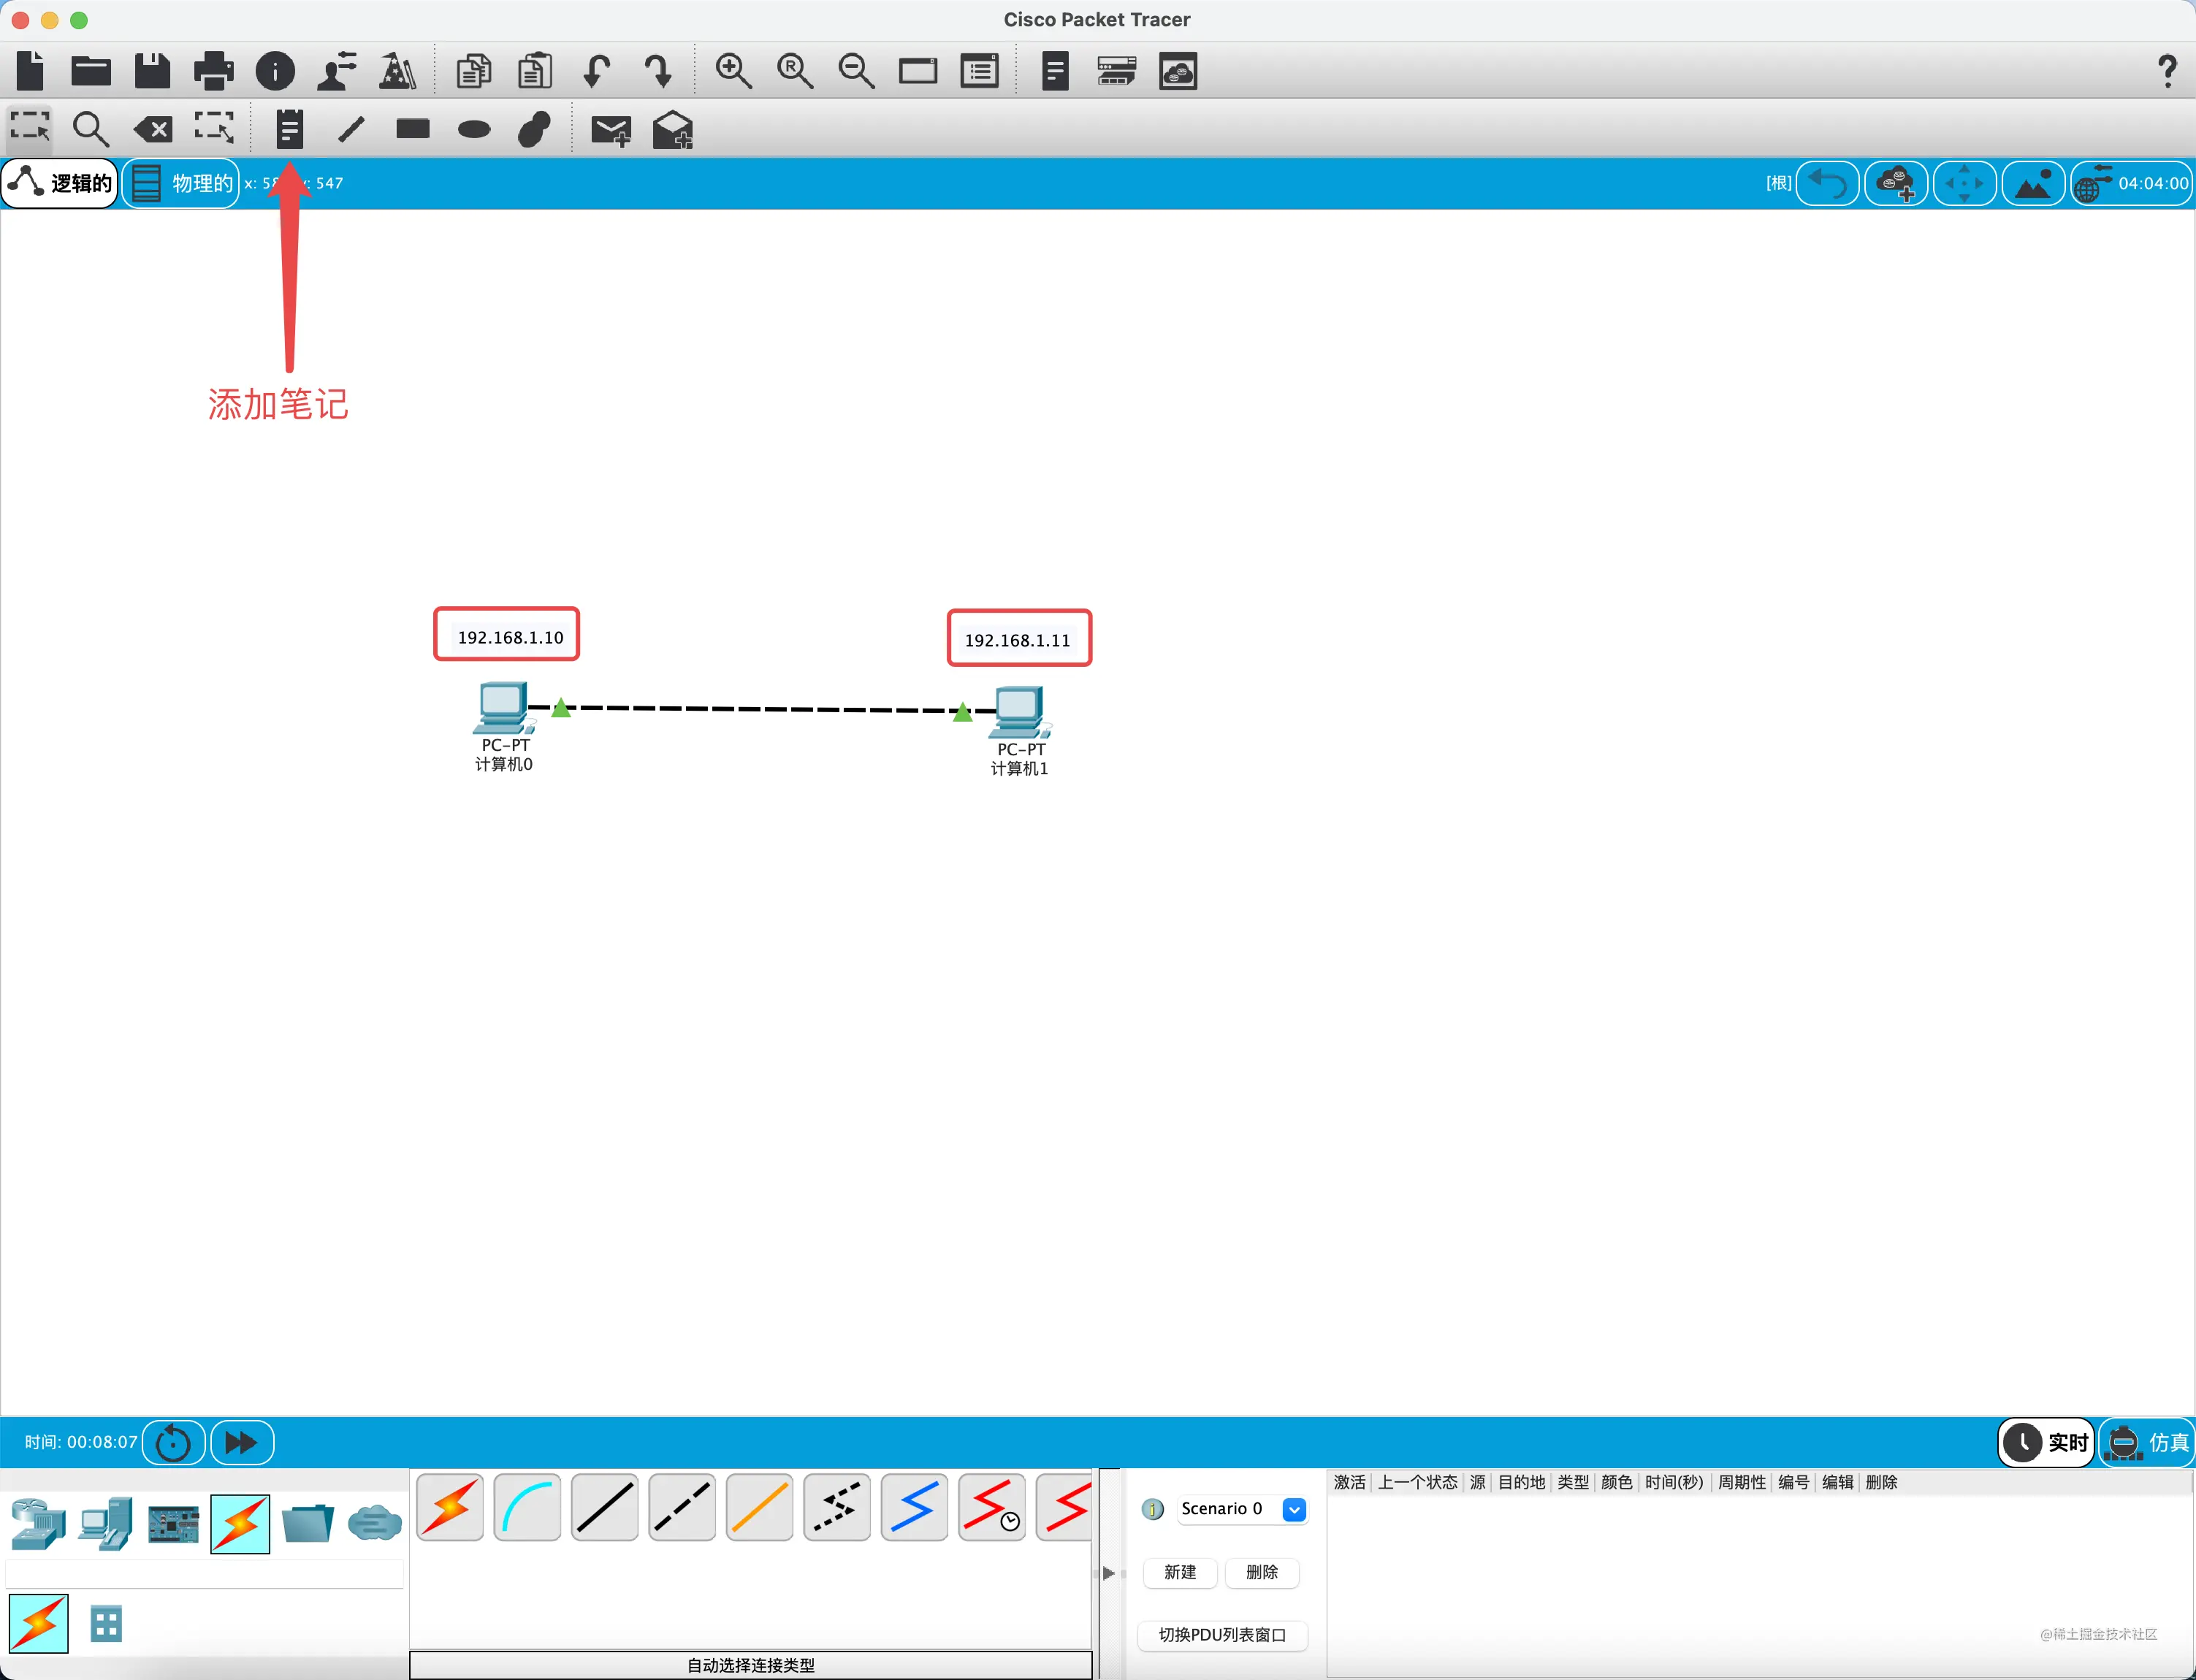Select the Draw Line tool
This screenshot has width=2196, height=1680.
tap(351, 128)
